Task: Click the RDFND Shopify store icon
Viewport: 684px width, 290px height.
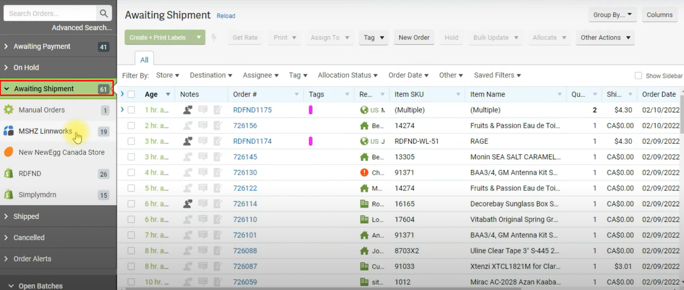Action: coord(9,173)
